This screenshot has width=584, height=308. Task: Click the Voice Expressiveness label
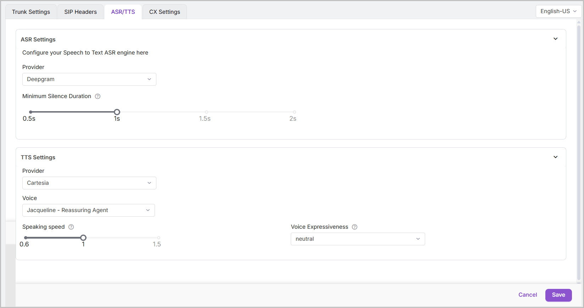pos(319,227)
